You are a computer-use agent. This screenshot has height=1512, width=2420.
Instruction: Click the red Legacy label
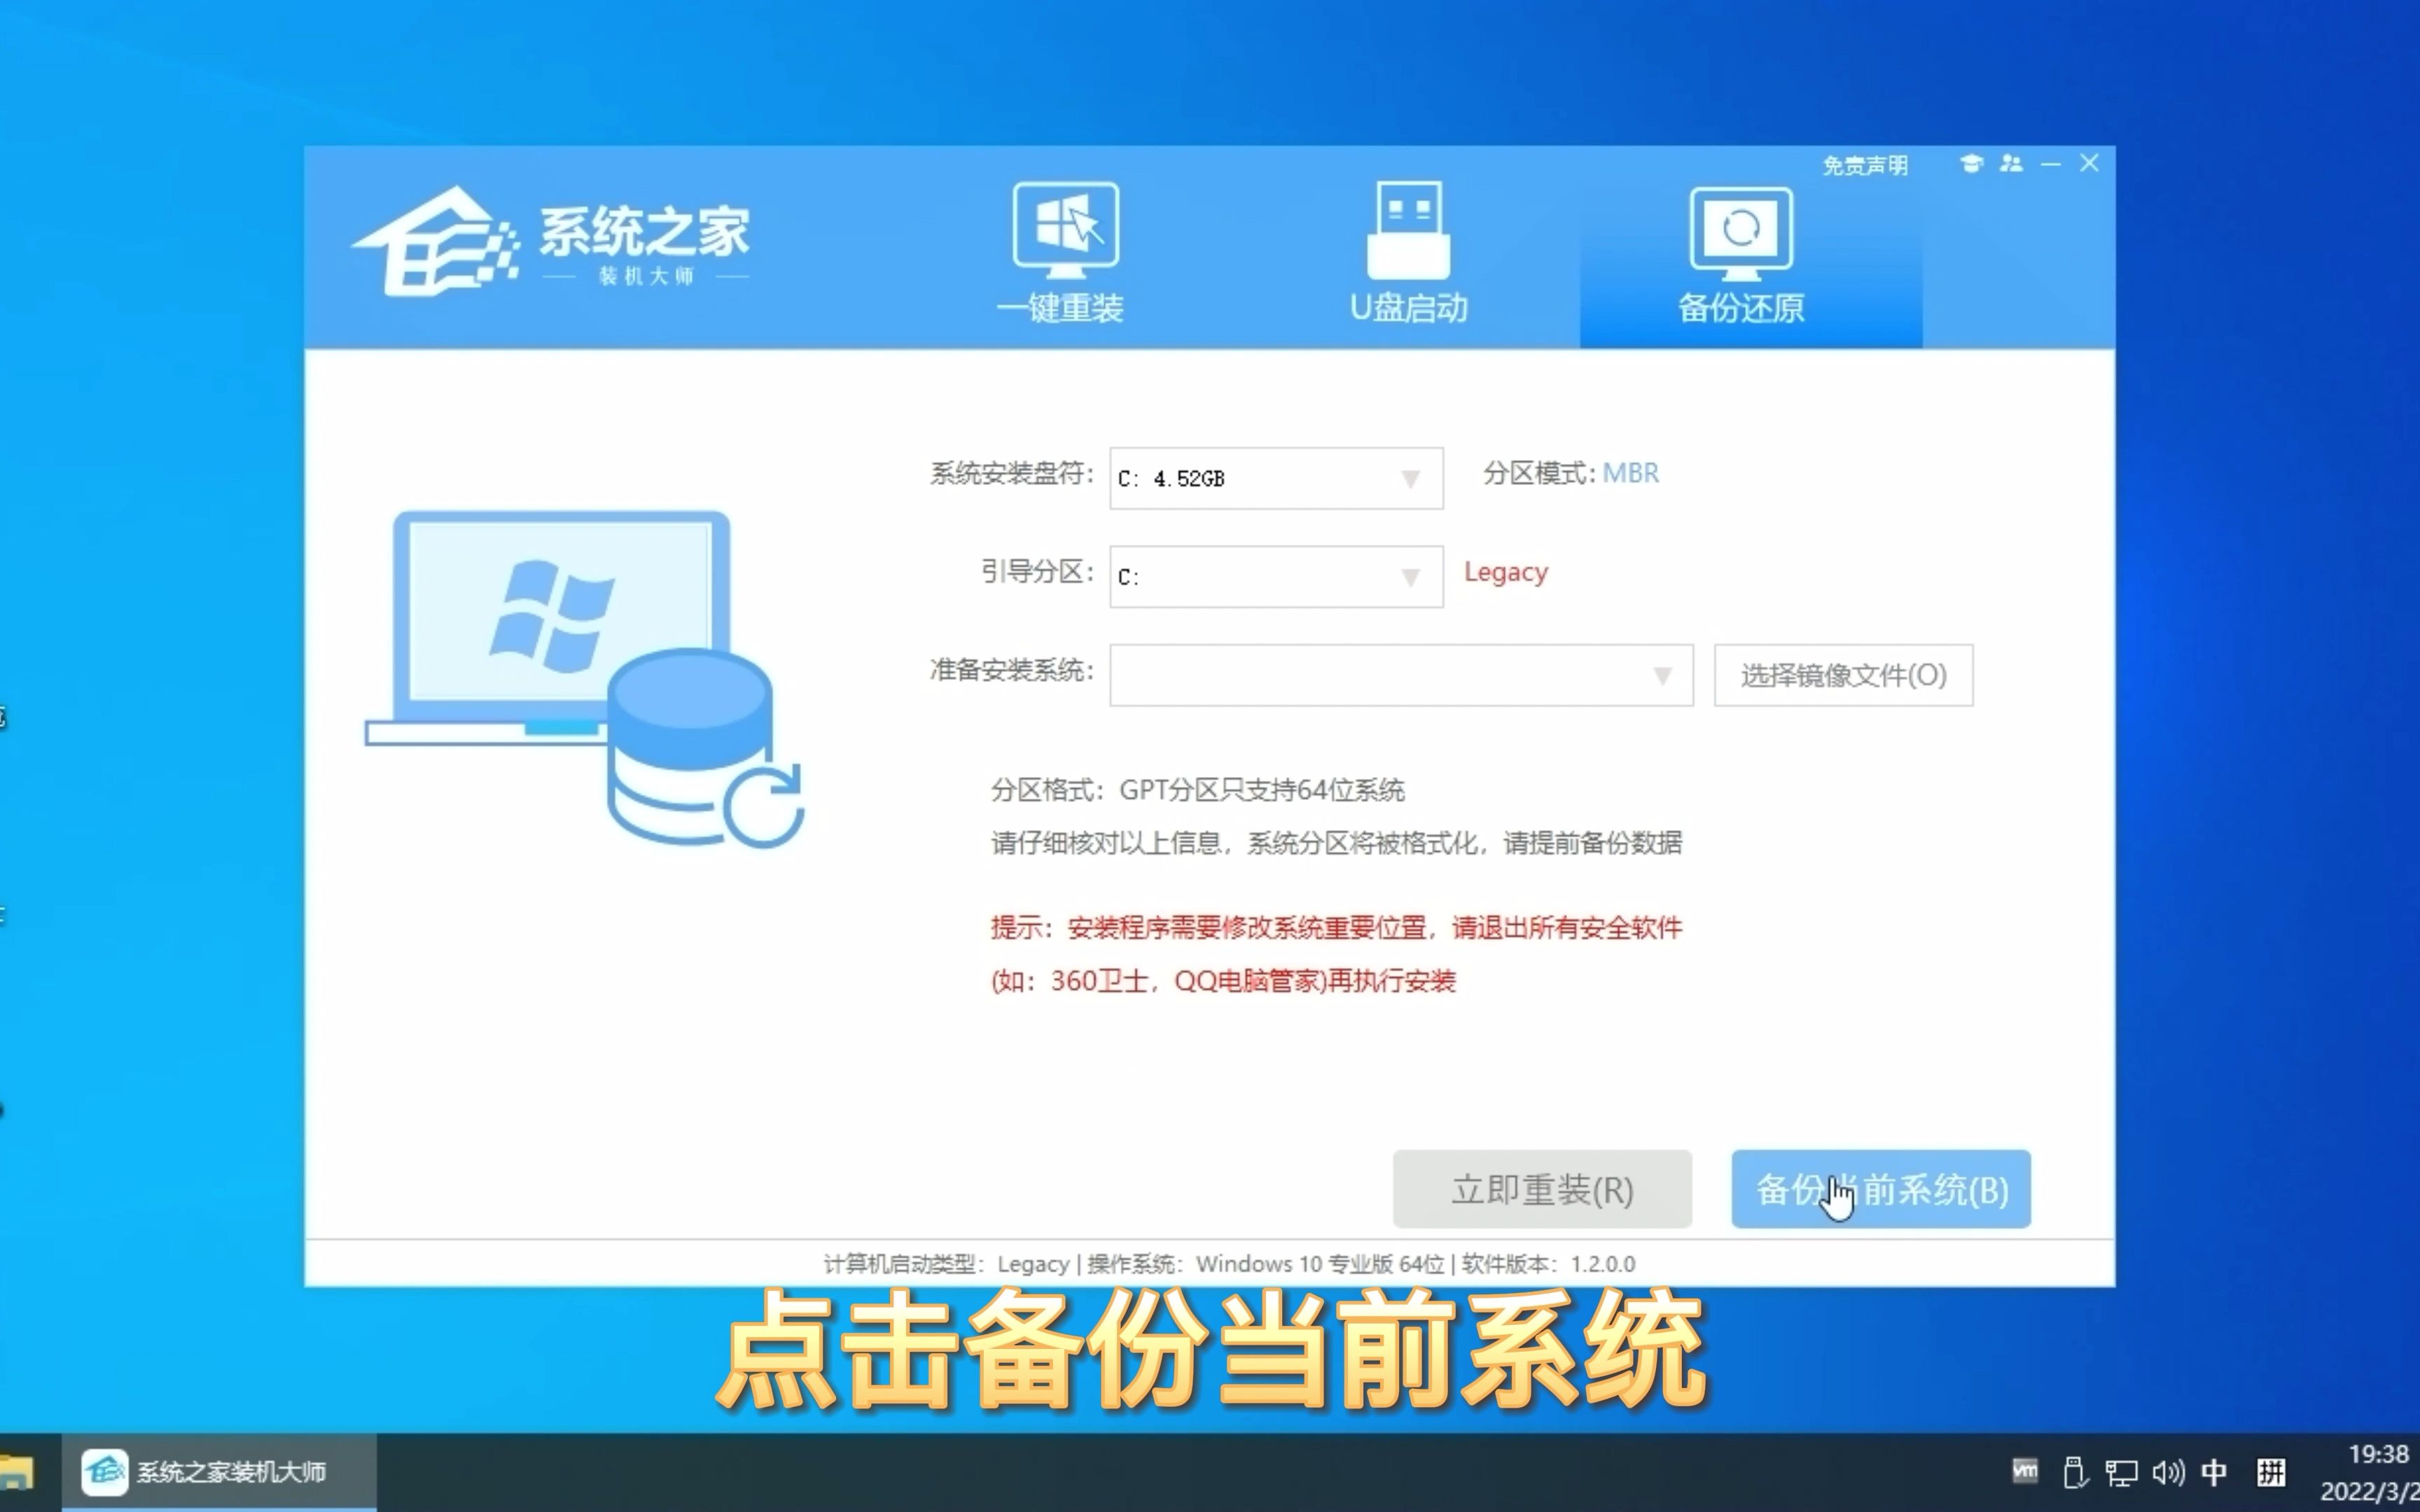(1505, 572)
